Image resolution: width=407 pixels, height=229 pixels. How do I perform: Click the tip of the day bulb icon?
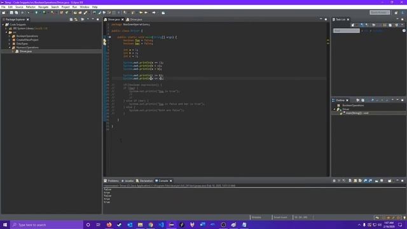(404, 218)
